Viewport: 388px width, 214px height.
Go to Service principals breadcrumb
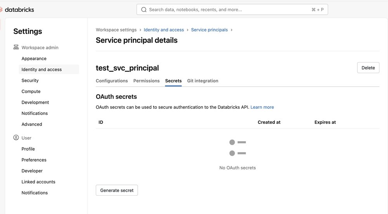point(210,30)
